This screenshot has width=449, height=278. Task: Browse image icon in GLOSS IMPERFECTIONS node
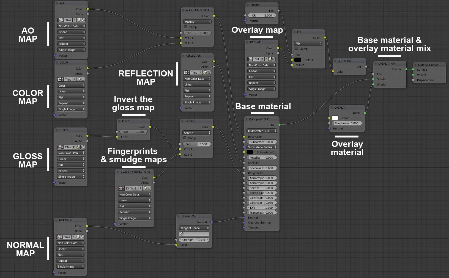[121, 188]
